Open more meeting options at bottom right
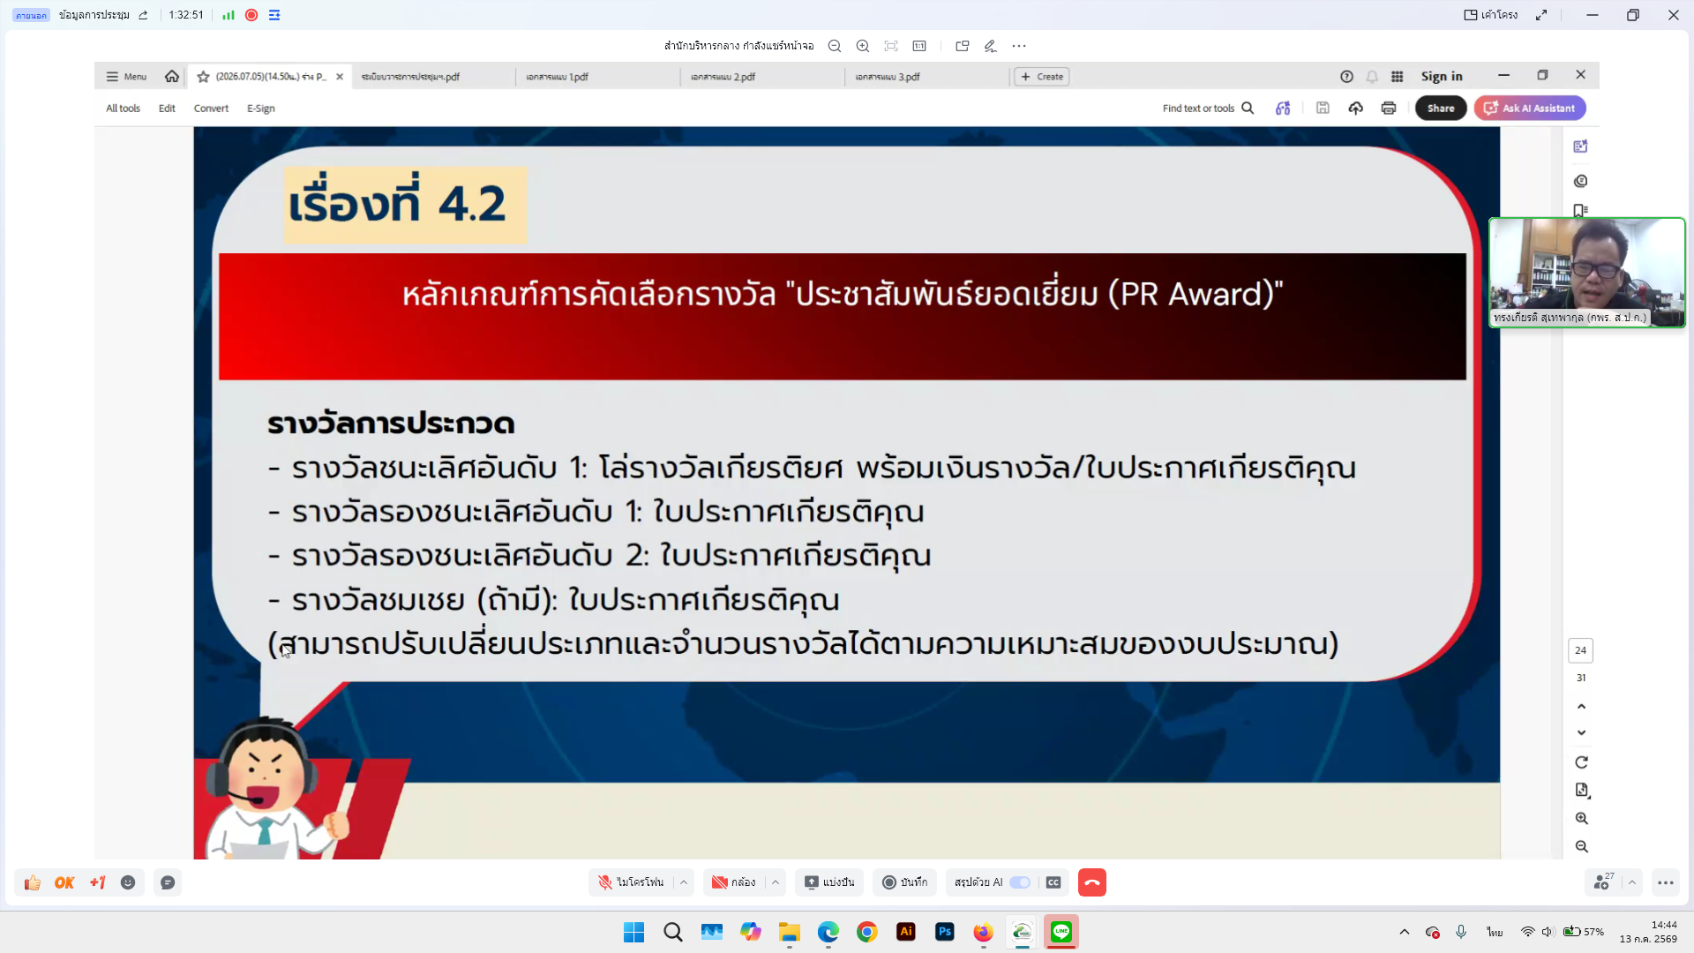1694x953 pixels. (x=1666, y=882)
